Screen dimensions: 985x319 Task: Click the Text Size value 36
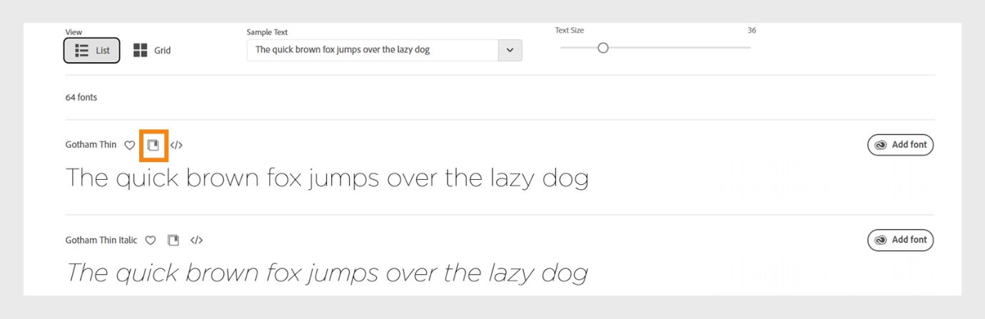coord(752,31)
